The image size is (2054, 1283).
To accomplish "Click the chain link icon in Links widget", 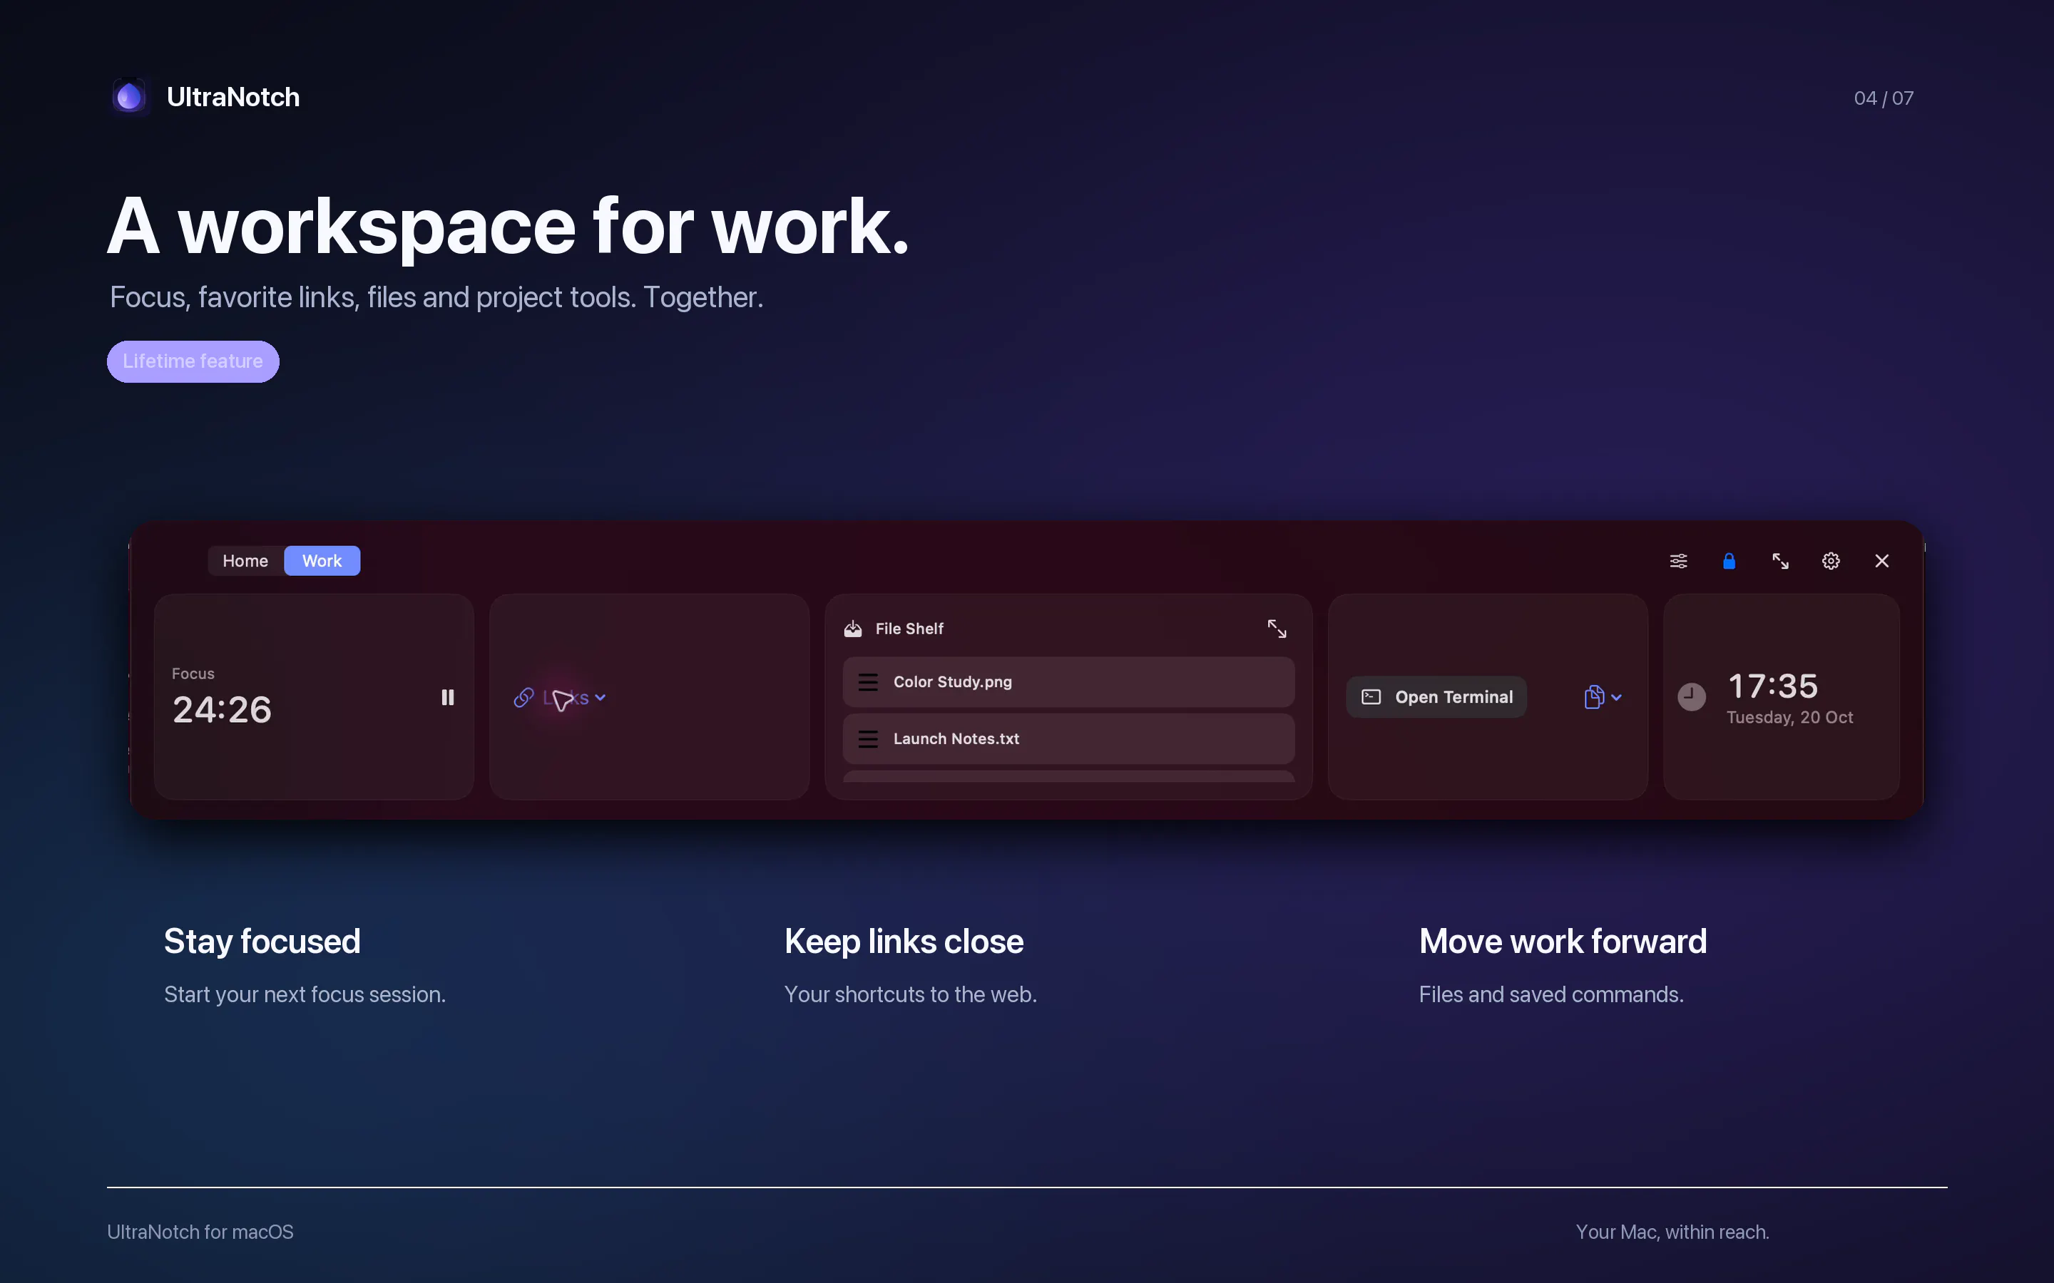I will pyautogui.click(x=523, y=698).
